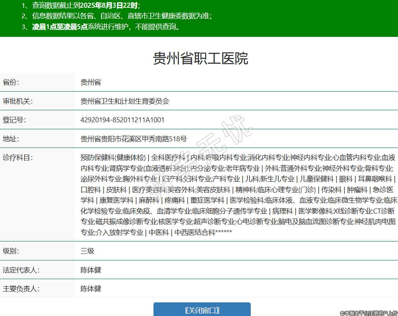Screen dimensions: 398x316
Task: Click the legal representative name 陈体健
Action: 91,270
